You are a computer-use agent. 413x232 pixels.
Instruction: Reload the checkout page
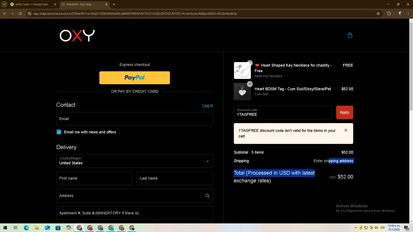coord(20,13)
